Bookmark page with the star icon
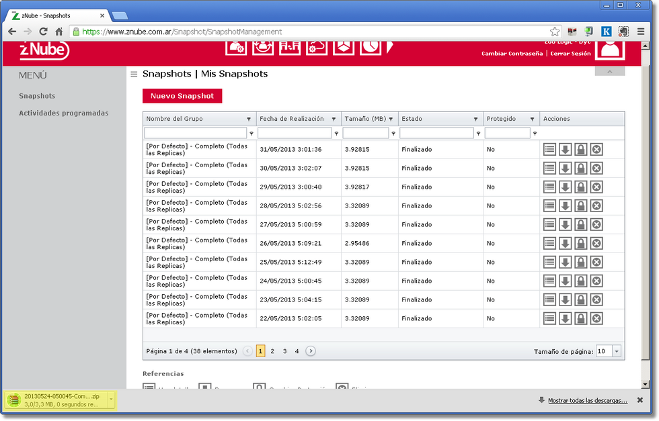 tap(555, 32)
